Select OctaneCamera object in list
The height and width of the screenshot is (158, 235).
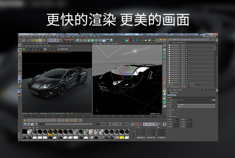point(175,87)
